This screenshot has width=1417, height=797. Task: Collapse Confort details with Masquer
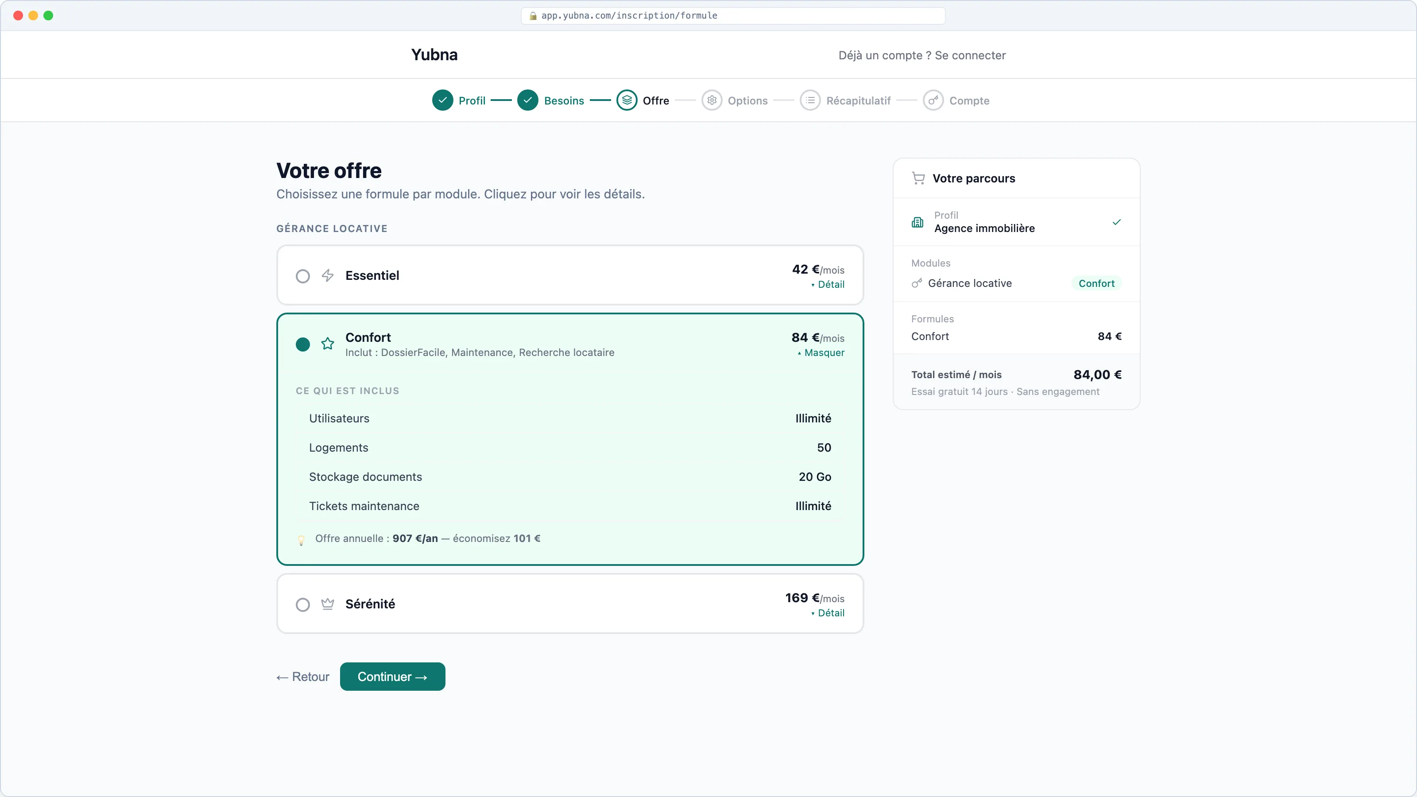pos(821,352)
